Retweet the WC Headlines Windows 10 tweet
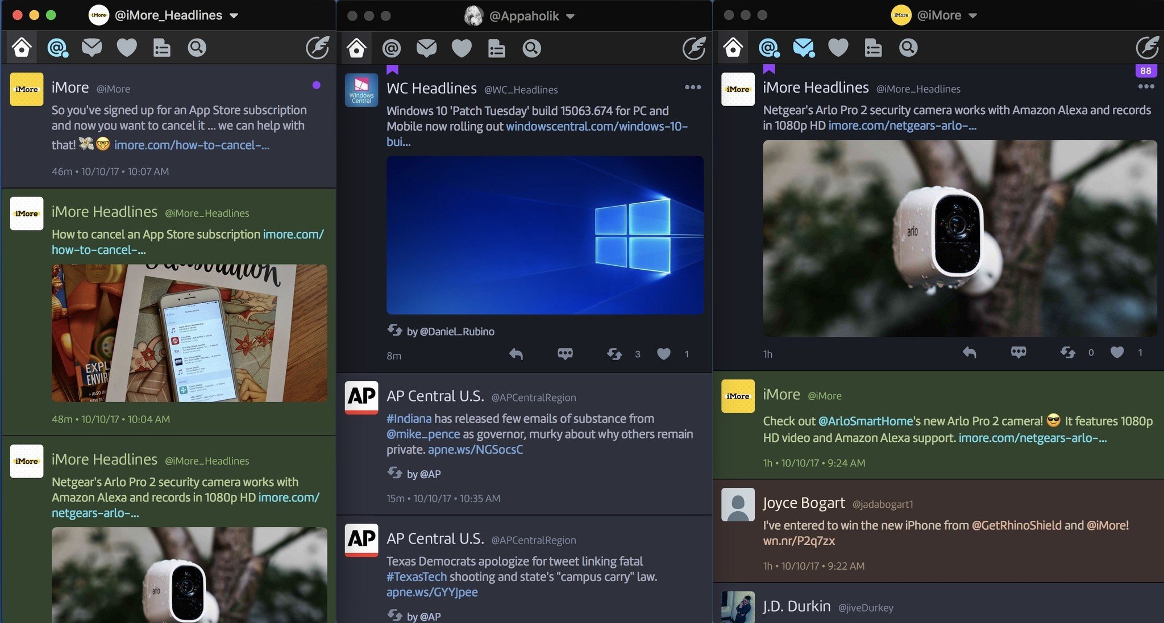 click(614, 354)
